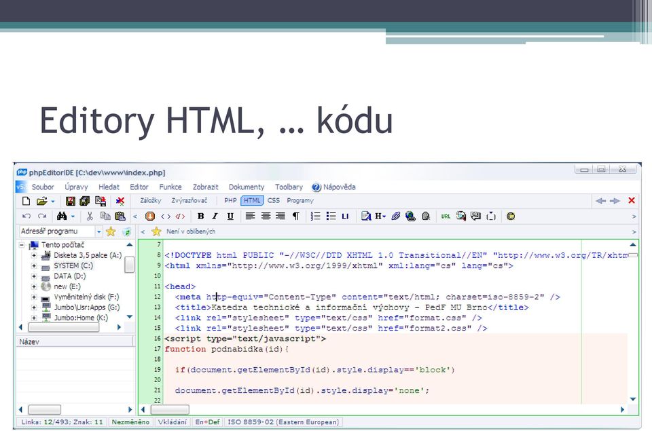The image size is (652, 431).
Task: Click the speech-bubble comment icon
Action: click(x=475, y=216)
